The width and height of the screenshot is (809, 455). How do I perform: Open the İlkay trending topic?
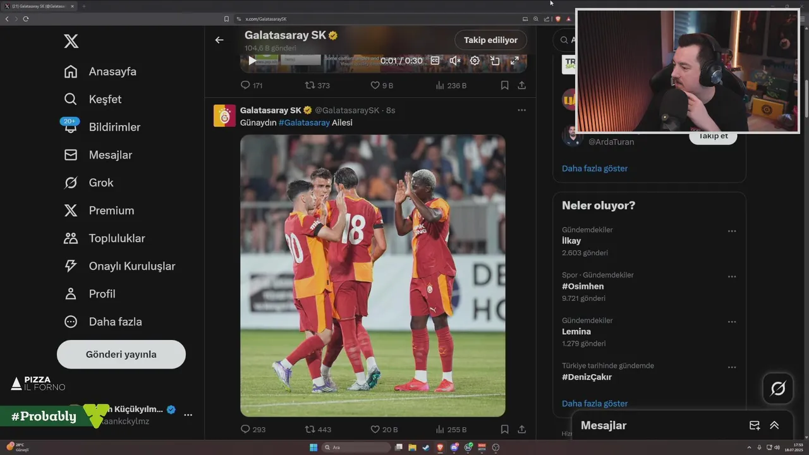pyautogui.click(x=571, y=241)
